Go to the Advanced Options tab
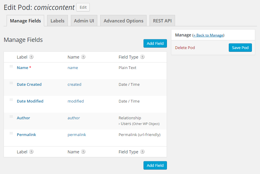Viewport: 260px width, 174px height. tap(123, 21)
